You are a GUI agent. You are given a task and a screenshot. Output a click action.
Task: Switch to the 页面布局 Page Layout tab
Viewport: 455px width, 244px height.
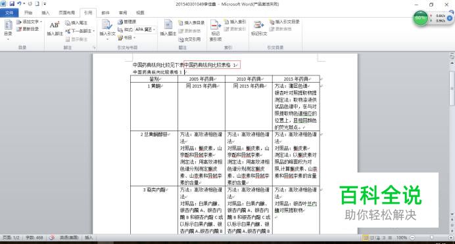(x=67, y=12)
